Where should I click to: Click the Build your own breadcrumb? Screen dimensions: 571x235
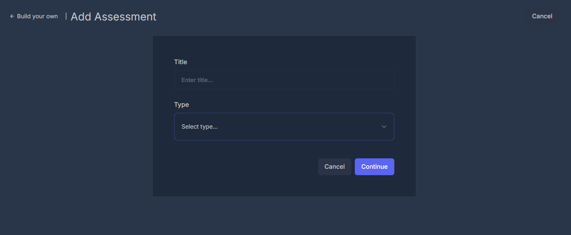(37, 16)
